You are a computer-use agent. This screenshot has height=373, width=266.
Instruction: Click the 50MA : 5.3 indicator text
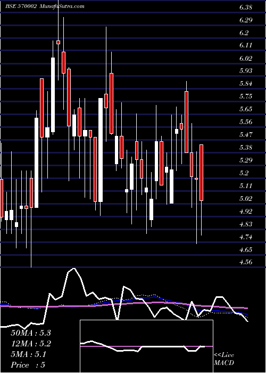point(31,333)
